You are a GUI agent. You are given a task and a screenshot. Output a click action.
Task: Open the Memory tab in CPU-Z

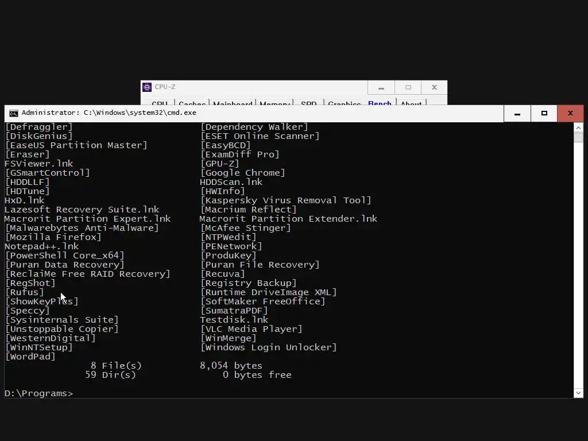click(274, 103)
